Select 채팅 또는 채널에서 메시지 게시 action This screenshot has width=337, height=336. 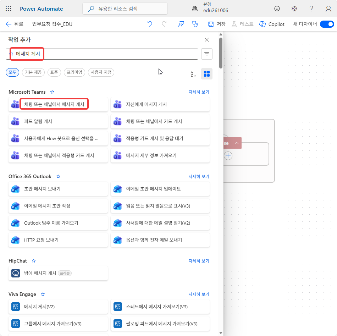pos(58,104)
